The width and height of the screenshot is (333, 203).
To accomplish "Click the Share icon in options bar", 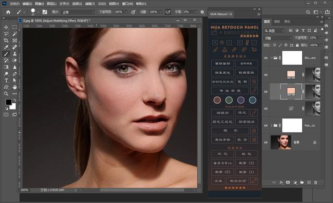I will (327, 12).
